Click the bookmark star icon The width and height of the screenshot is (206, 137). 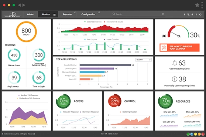click(197, 5)
